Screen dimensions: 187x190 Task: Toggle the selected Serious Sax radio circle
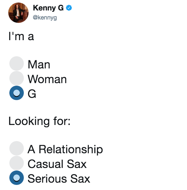(16, 178)
